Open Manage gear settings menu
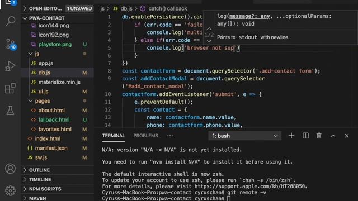The width and height of the screenshot is (358, 201). point(10,190)
